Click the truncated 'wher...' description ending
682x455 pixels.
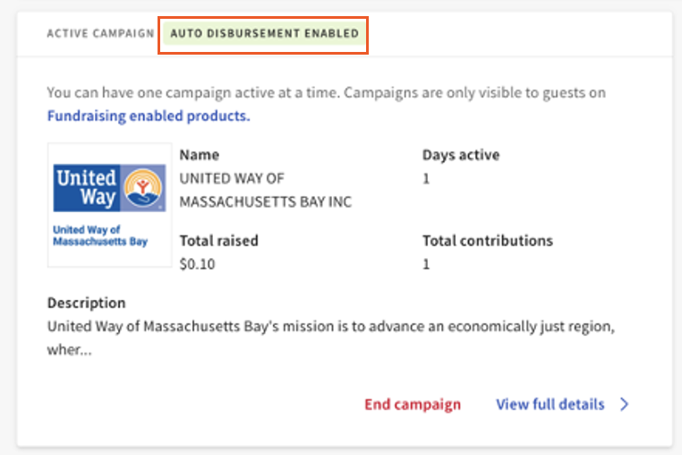(x=72, y=349)
